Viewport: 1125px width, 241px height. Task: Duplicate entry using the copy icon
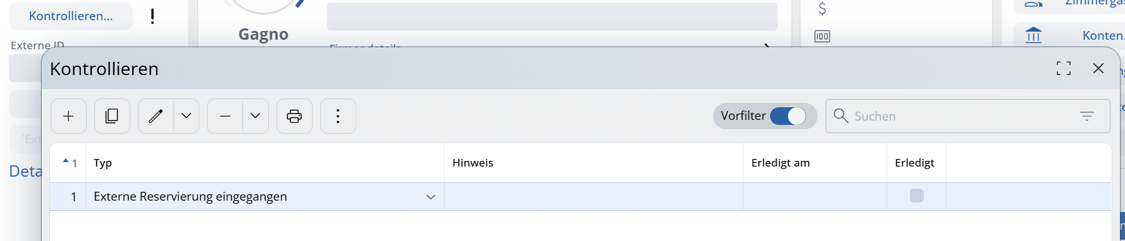pyautogui.click(x=112, y=116)
